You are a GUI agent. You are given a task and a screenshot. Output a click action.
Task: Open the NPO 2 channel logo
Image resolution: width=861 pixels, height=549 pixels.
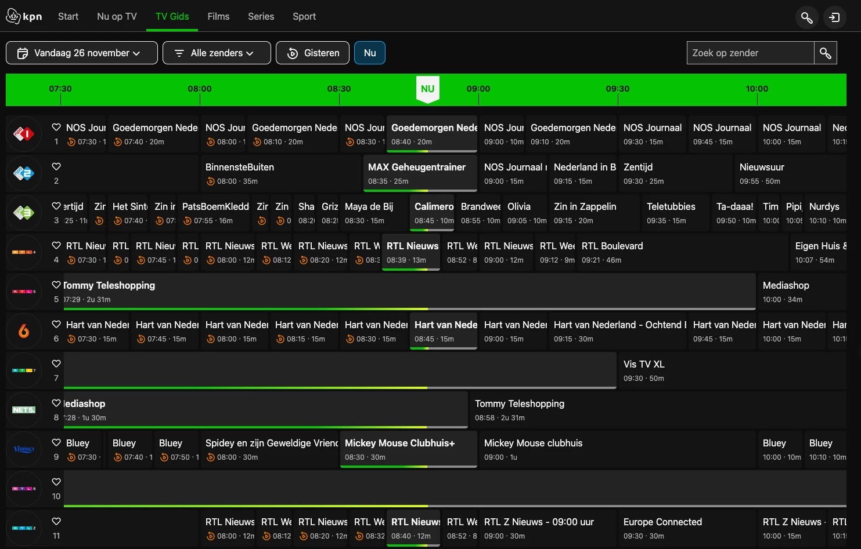pyautogui.click(x=24, y=173)
